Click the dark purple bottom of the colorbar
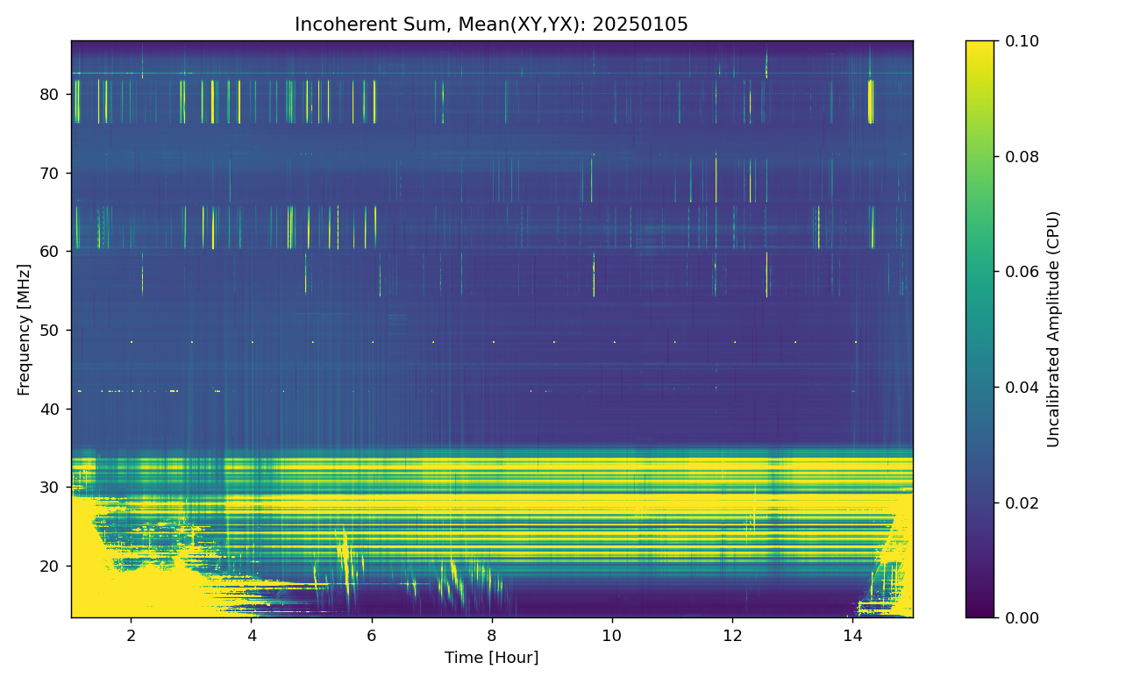 click(x=980, y=612)
